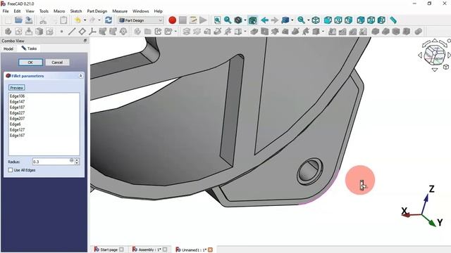Expand the additive primitive dropdown arrow
The height and width of the screenshot is (253, 451).
(245, 31)
